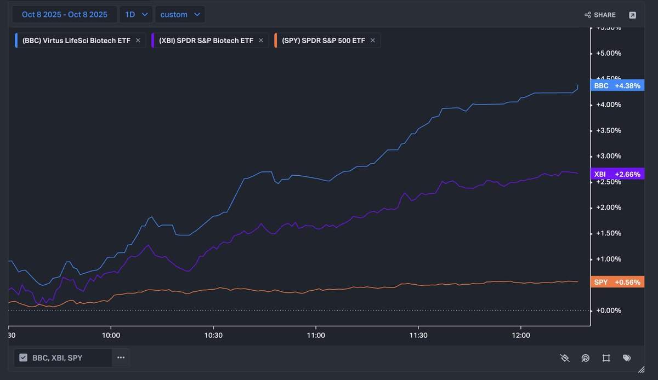The height and width of the screenshot is (380, 658).
Task: Click the 10:00 time axis label
Action: point(111,335)
